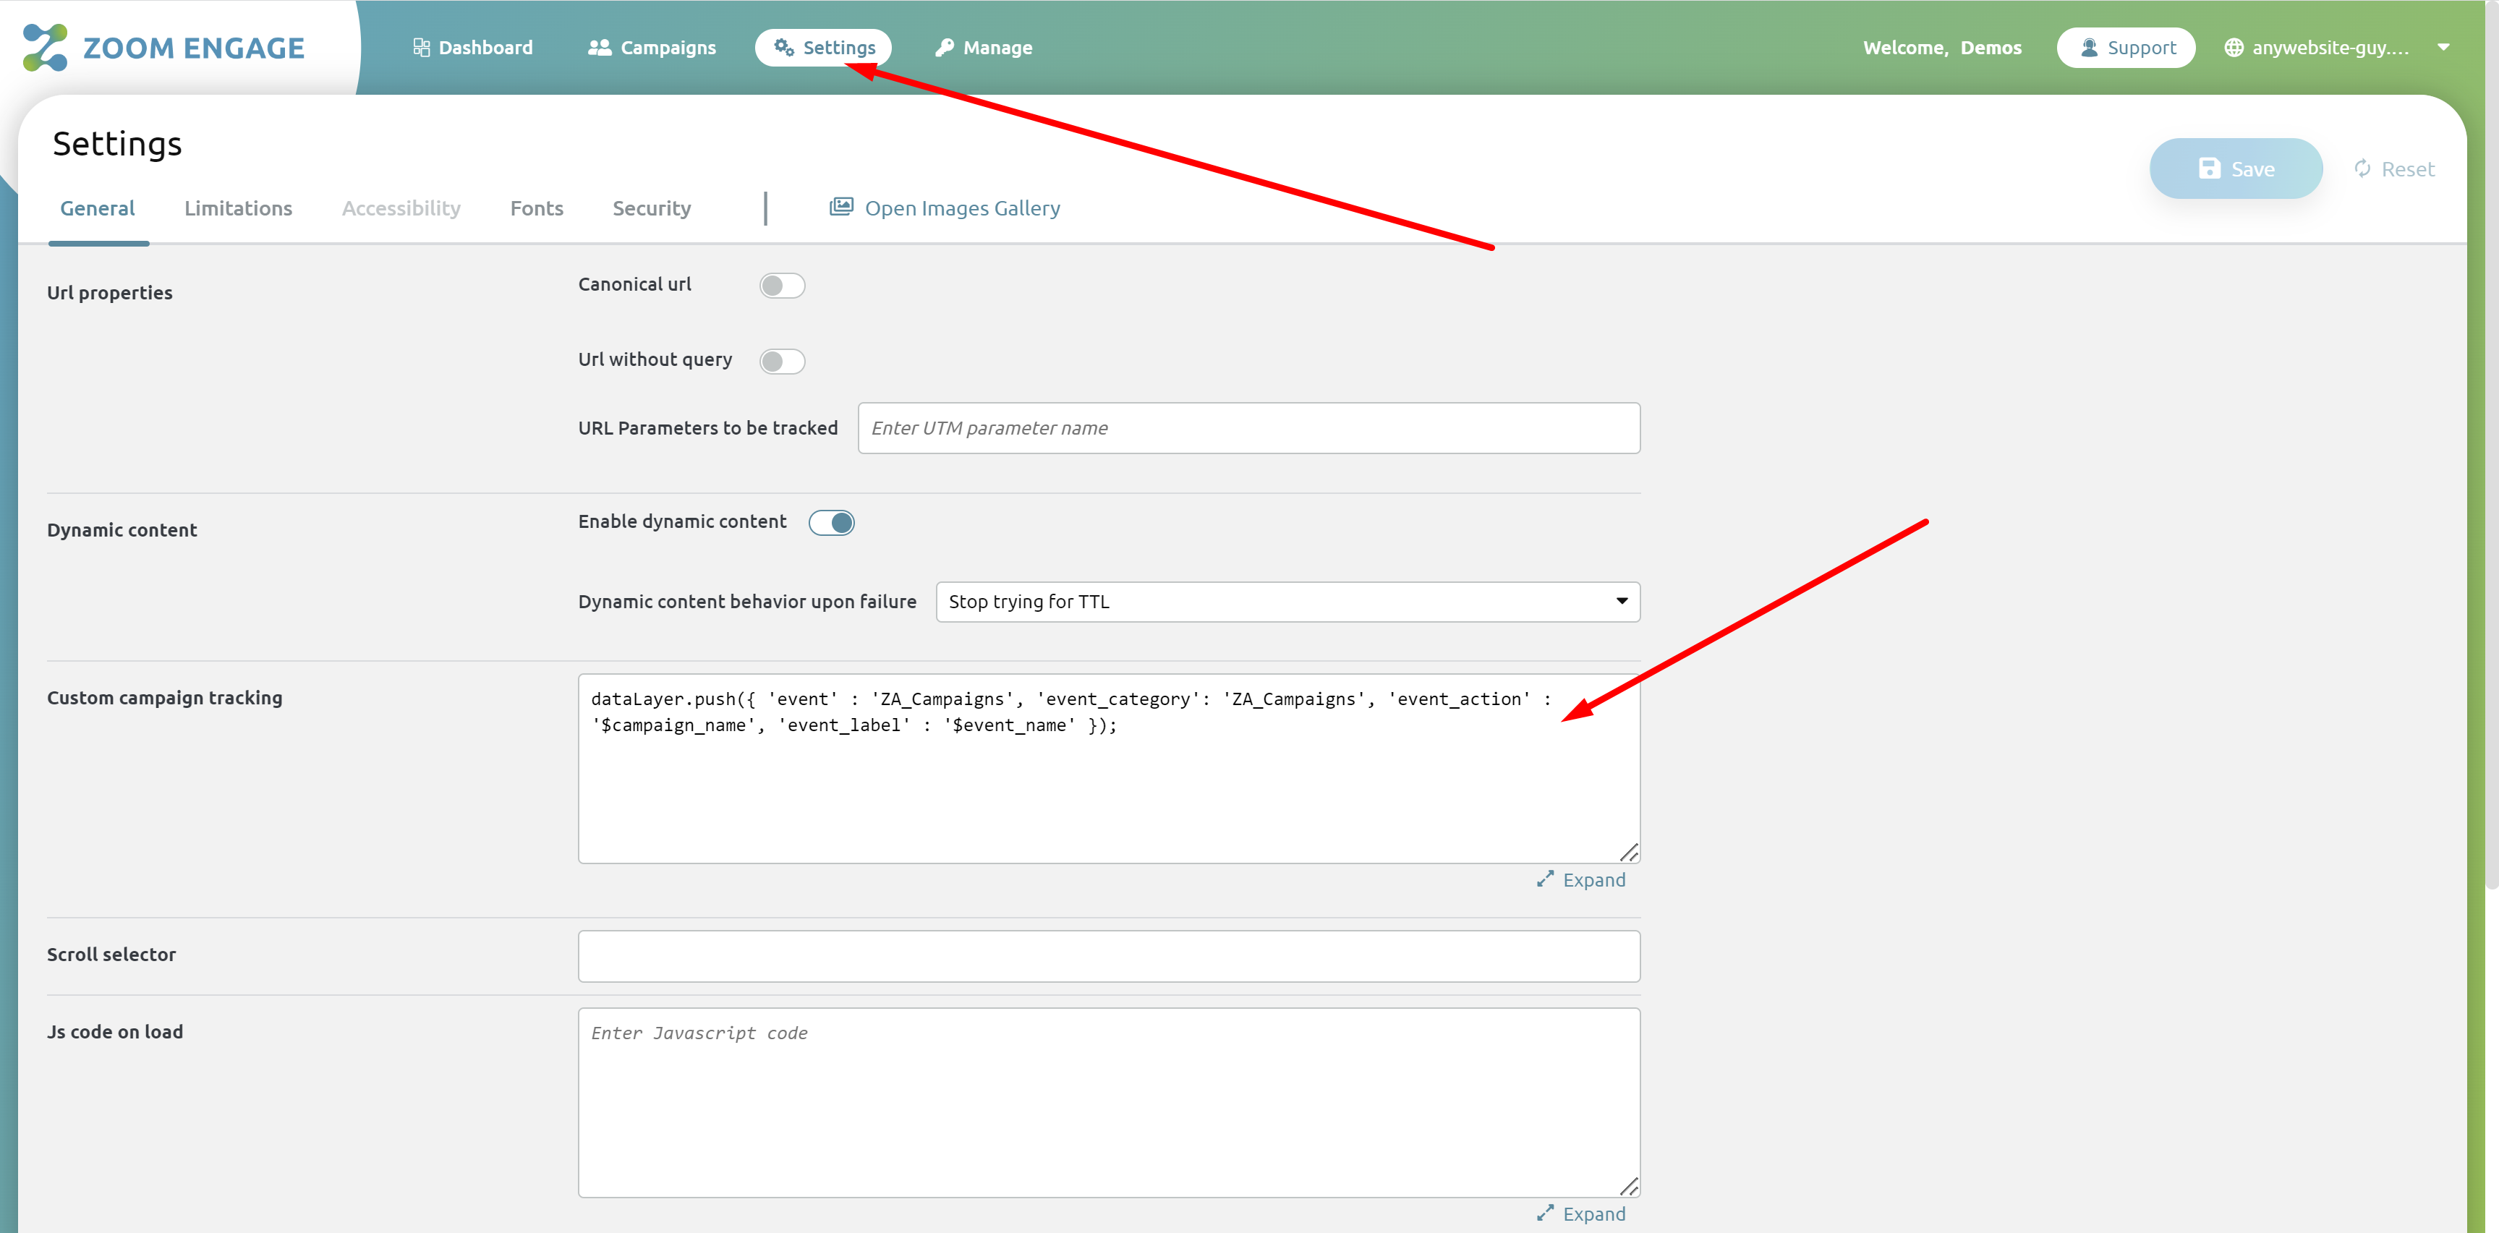
Task: Expand the account menu chevron
Action: pyautogui.click(x=2444, y=46)
